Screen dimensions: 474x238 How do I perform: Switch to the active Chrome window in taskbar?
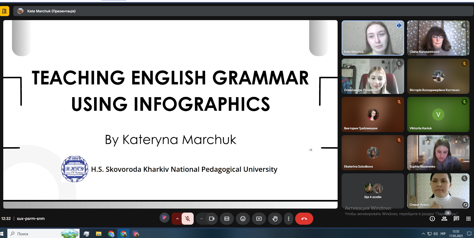[x=123, y=234]
